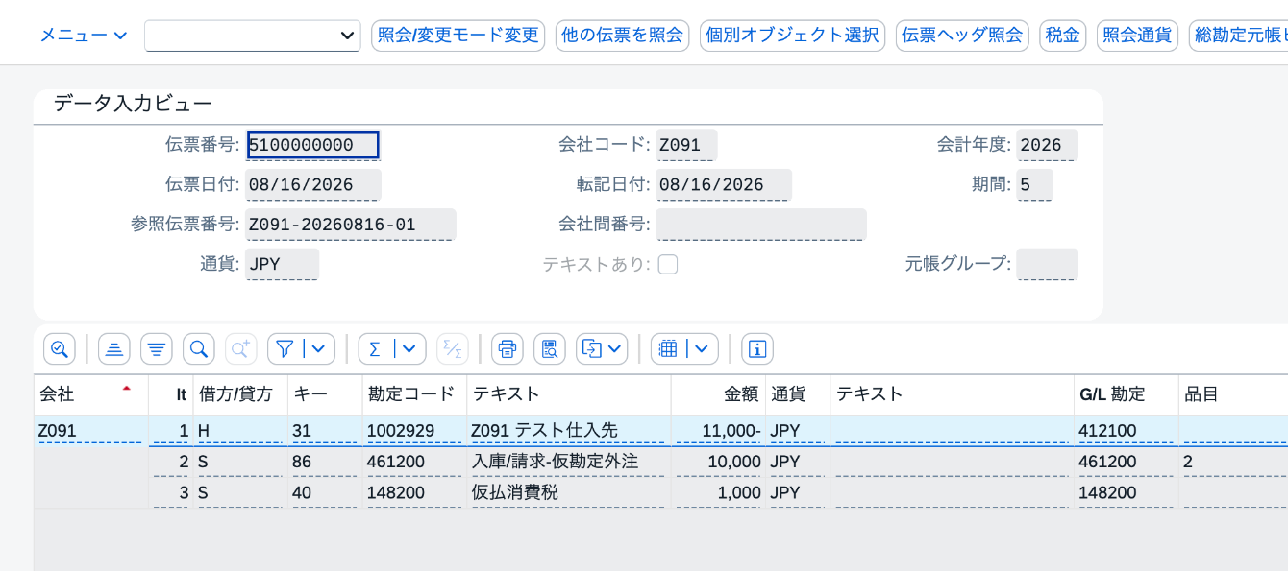Viewport: 1288px width, 571px height.
Task: Open the total options dropdown arrow
Action: pos(409,349)
